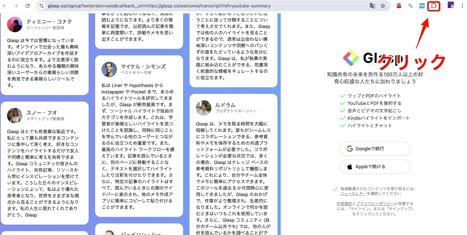This screenshot has width=467, height=235.
Task: Click checkmark beside Kindleハイライトをインポート
Action: pyautogui.click(x=343, y=118)
